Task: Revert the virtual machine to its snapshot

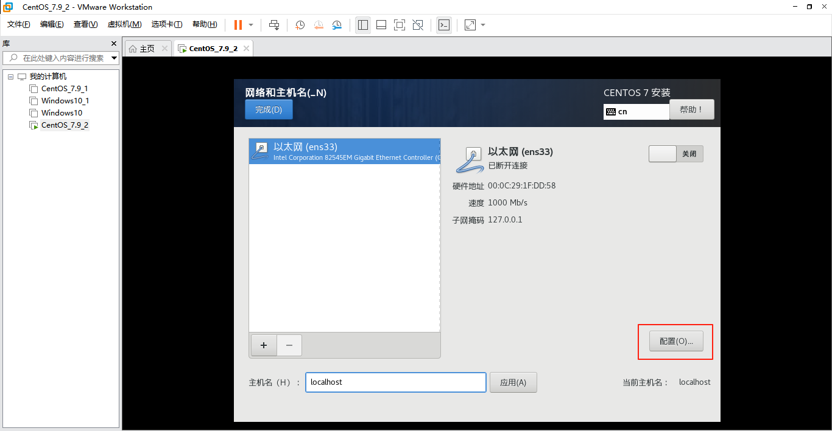Action: [x=319, y=25]
